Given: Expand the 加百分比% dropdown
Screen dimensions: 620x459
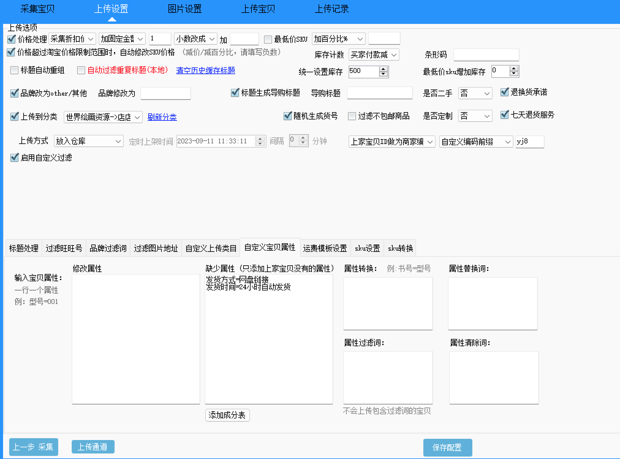Looking at the screenshot, I should [338, 39].
